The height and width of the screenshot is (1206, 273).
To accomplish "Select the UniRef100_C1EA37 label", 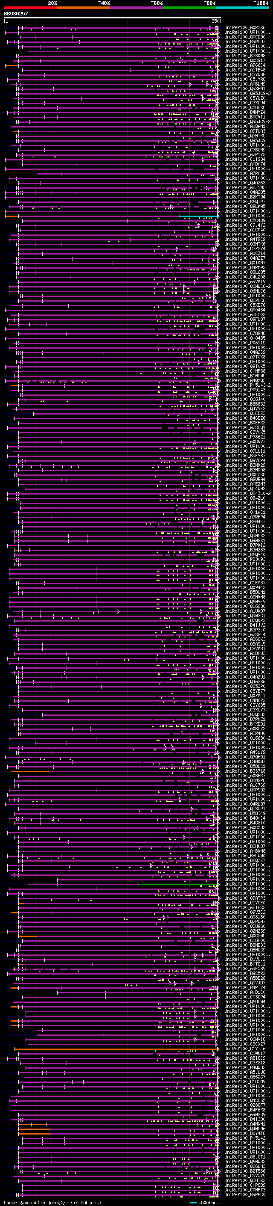I will coord(245,583).
